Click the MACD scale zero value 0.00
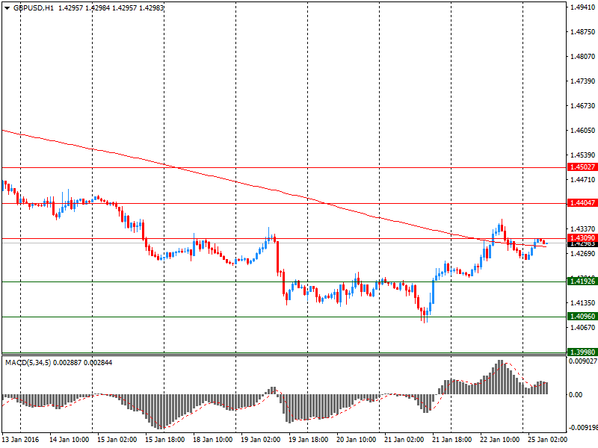Viewport: 598px width, 448px height. [x=576, y=395]
